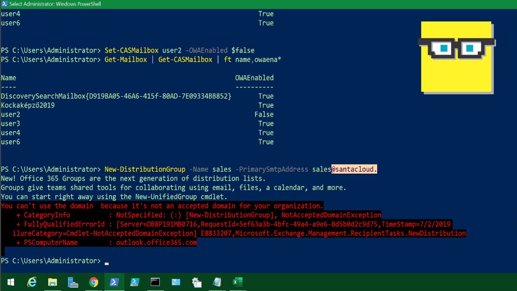Click the Name column header
Viewport: 517px width, 291px height.
[x=8, y=78]
